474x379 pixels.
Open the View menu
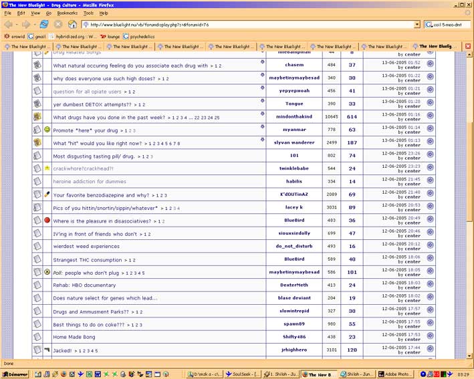(x=35, y=13)
